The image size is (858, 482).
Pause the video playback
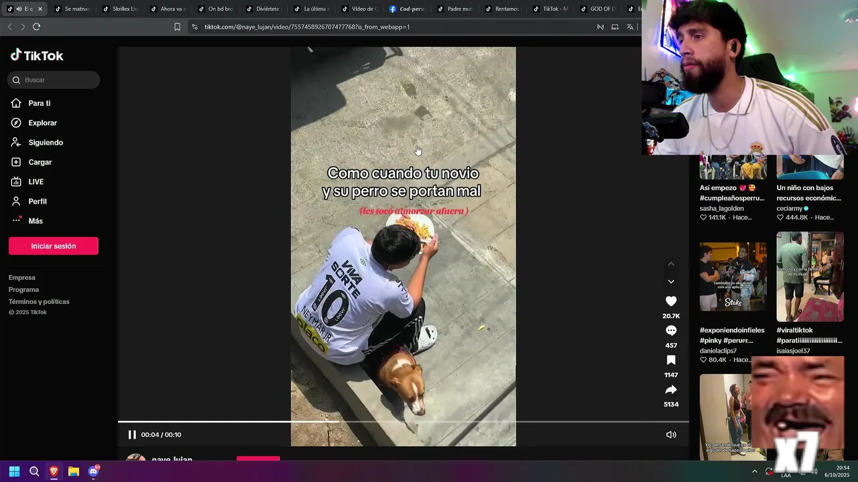(132, 434)
